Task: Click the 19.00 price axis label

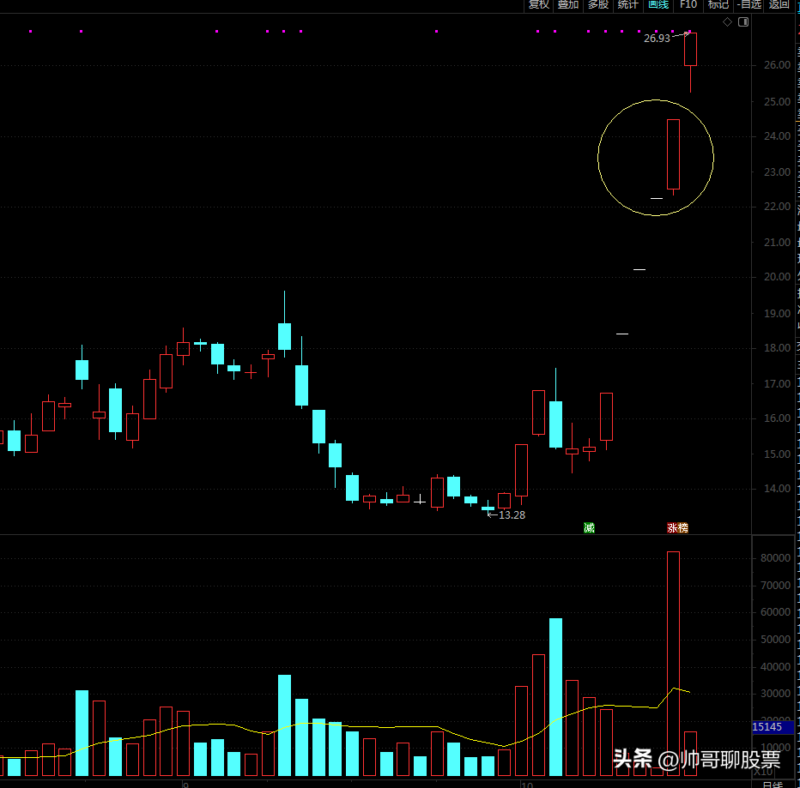Action: pyautogui.click(x=777, y=314)
